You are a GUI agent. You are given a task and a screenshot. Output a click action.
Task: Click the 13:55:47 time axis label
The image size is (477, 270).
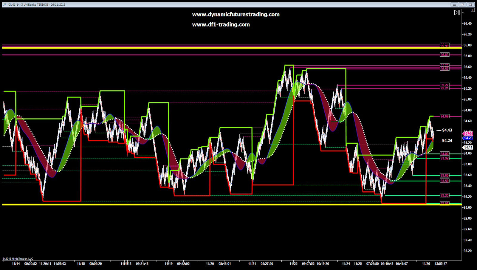(441, 264)
